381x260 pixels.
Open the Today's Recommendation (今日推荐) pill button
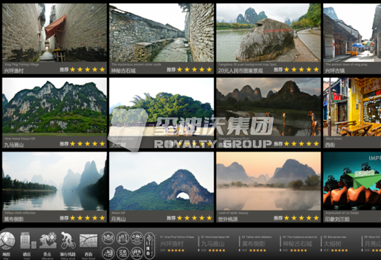click(x=149, y=245)
